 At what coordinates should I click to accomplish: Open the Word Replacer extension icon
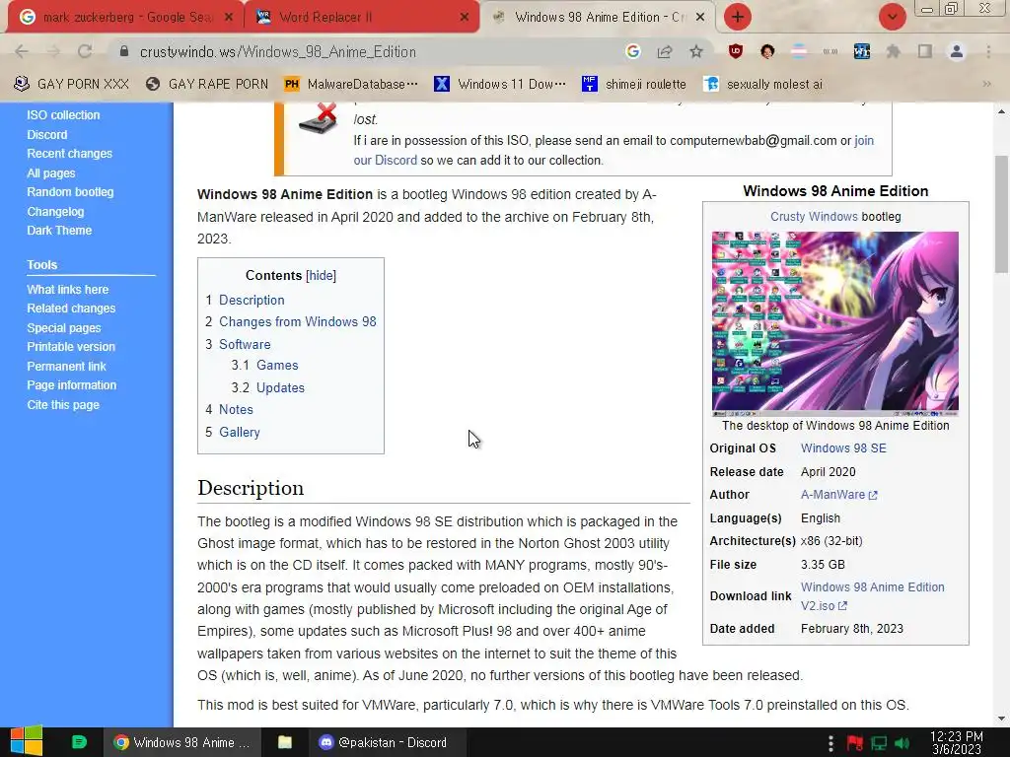tap(862, 51)
